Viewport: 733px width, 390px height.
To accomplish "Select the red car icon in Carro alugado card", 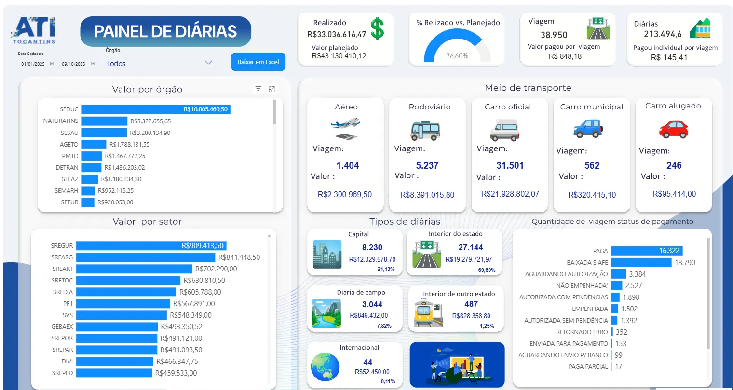I will click(673, 128).
